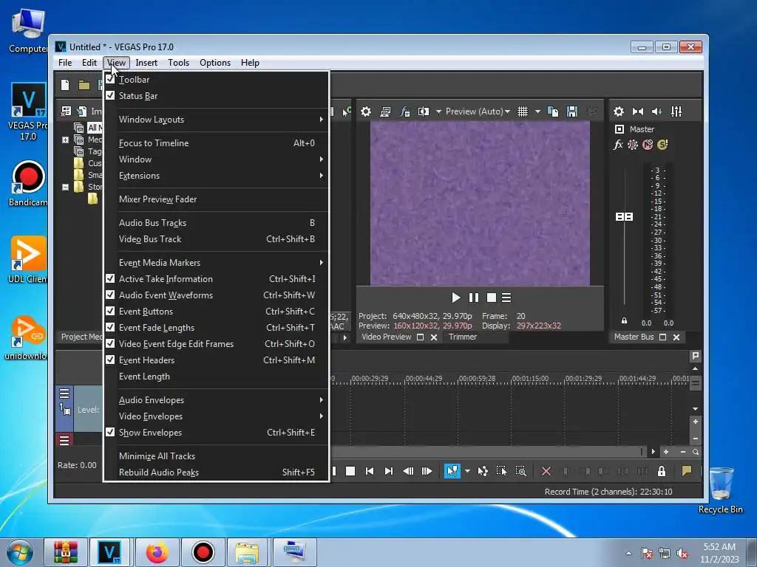Image resolution: width=757 pixels, height=567 pixels.
Task: Toggle Split Screen View icon in preview
Action: click(x=424, y=112)
